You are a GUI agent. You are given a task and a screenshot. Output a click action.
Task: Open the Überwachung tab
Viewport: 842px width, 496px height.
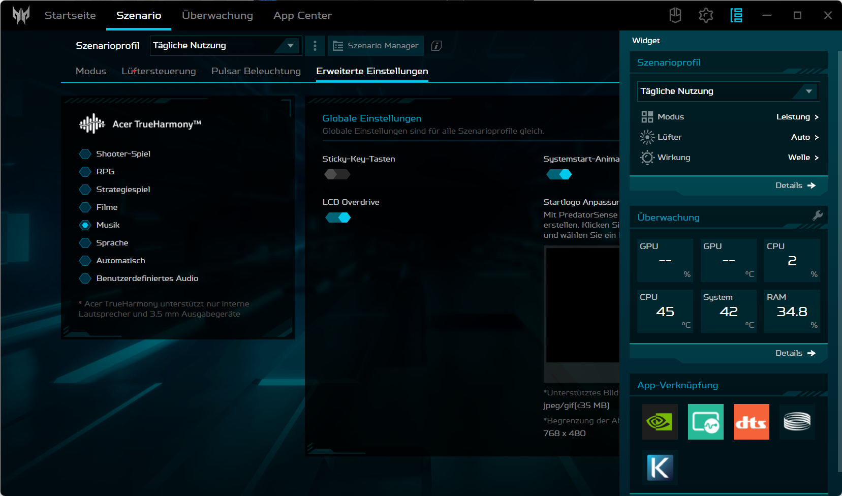point(217,15)
